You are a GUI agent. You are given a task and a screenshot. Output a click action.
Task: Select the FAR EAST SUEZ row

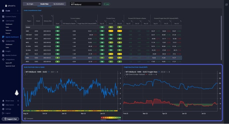pos(104,35)
